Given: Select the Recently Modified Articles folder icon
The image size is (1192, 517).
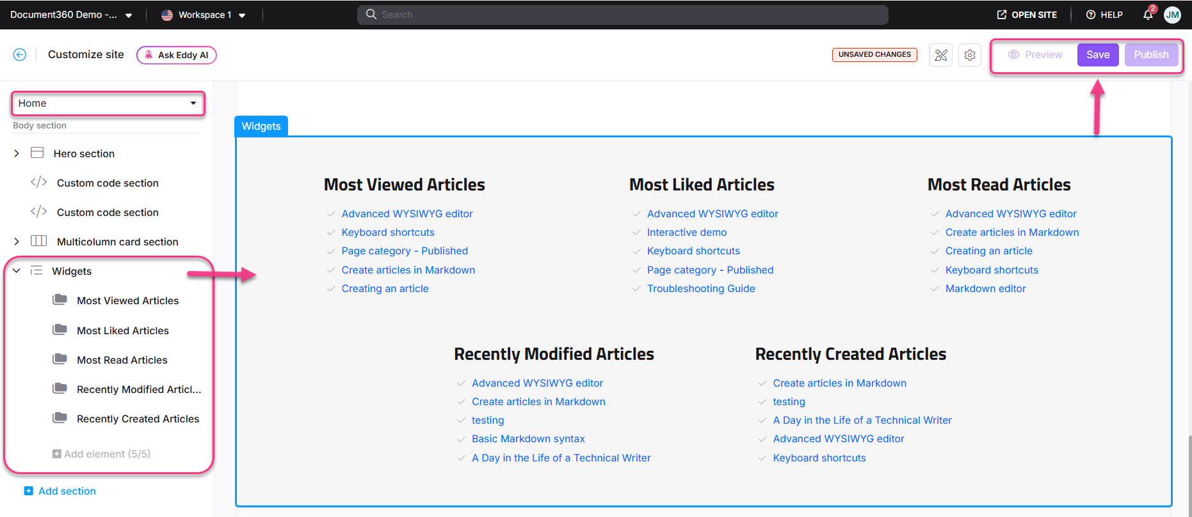Looking at the screenshot, I should tap(60, 389).
